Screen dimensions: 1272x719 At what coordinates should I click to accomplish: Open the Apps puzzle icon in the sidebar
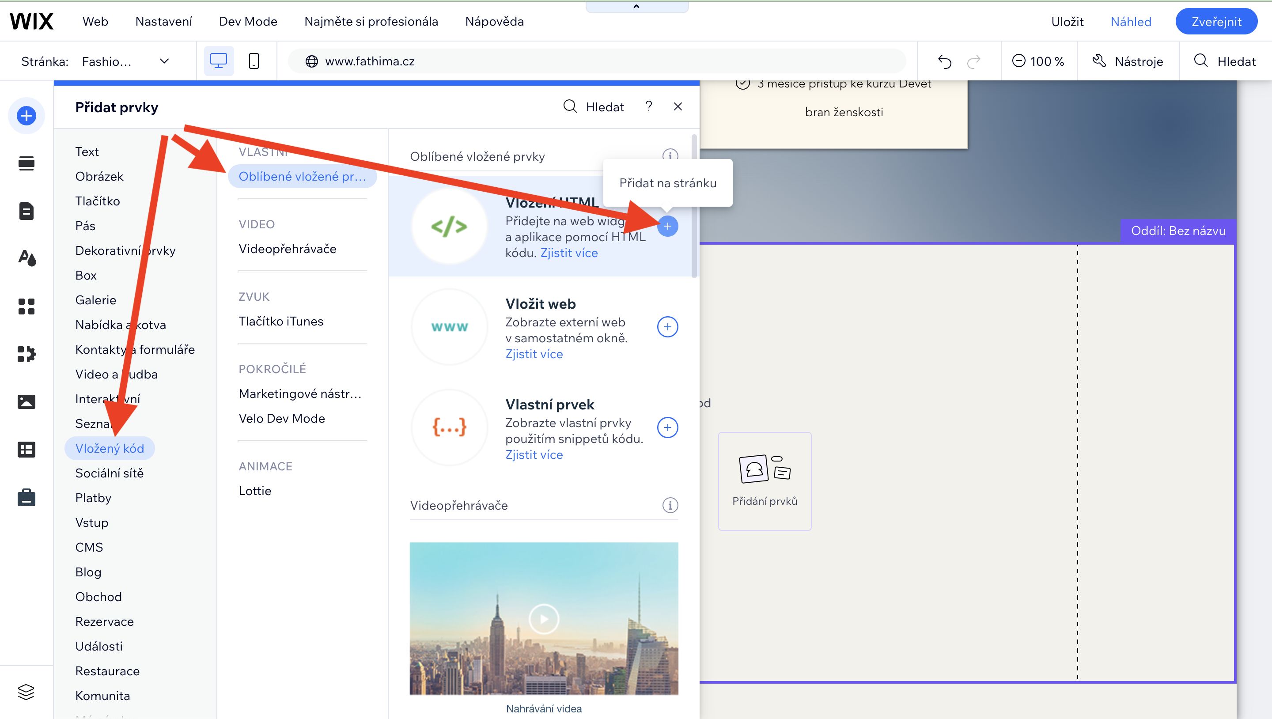tap(26, 354)
